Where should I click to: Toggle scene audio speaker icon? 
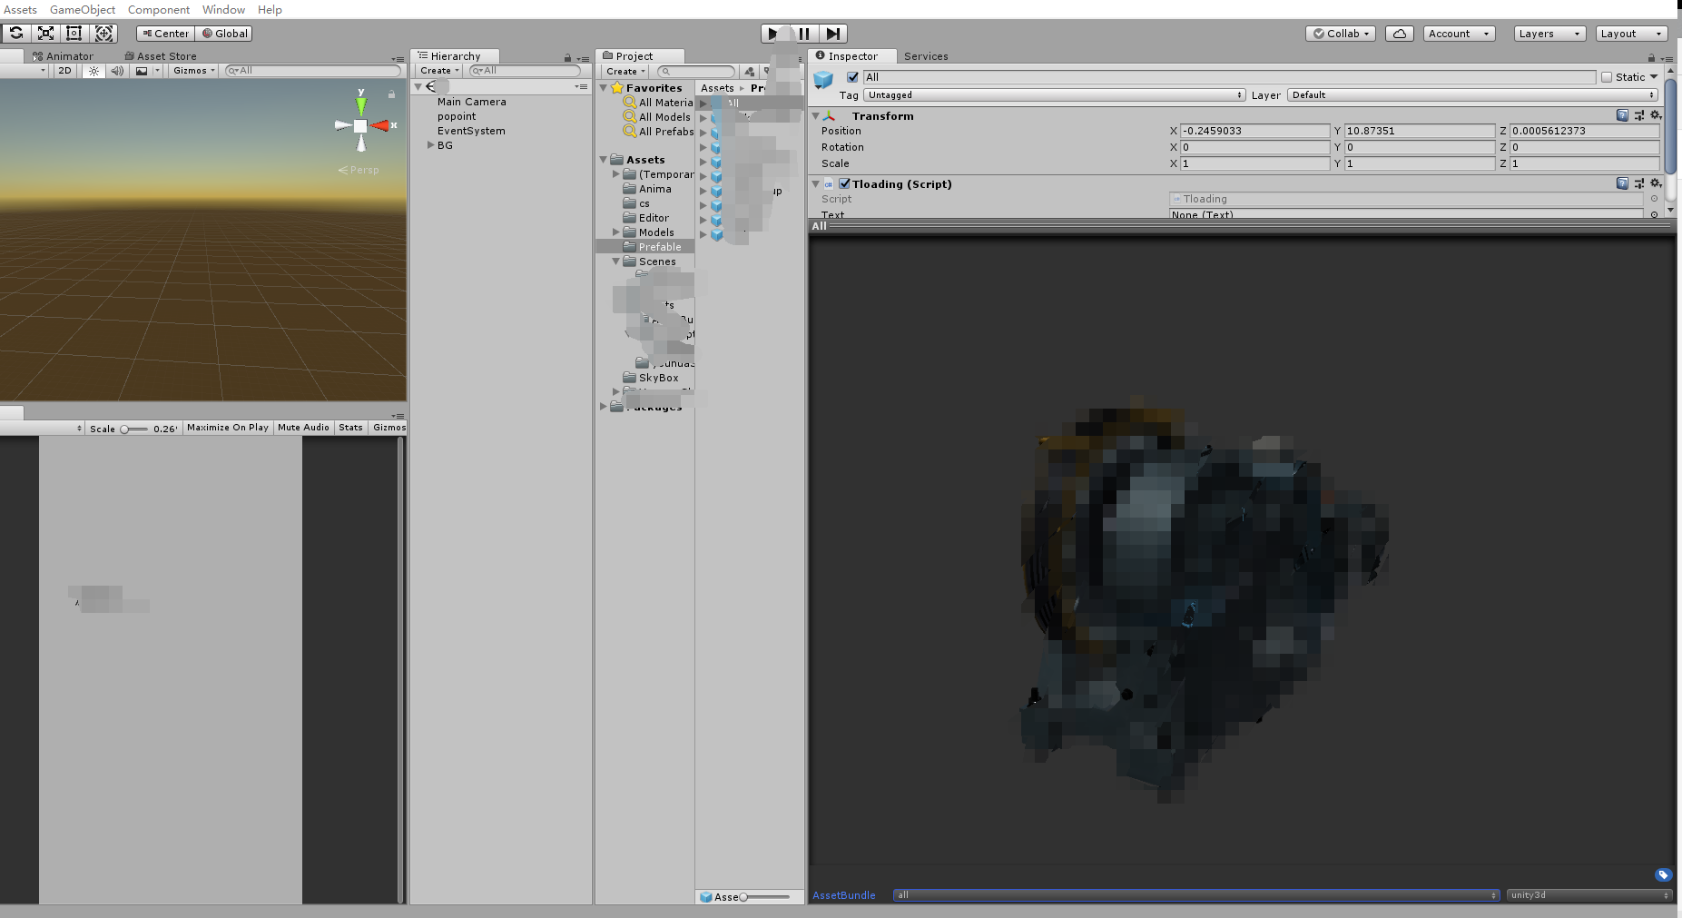point(117,71)
